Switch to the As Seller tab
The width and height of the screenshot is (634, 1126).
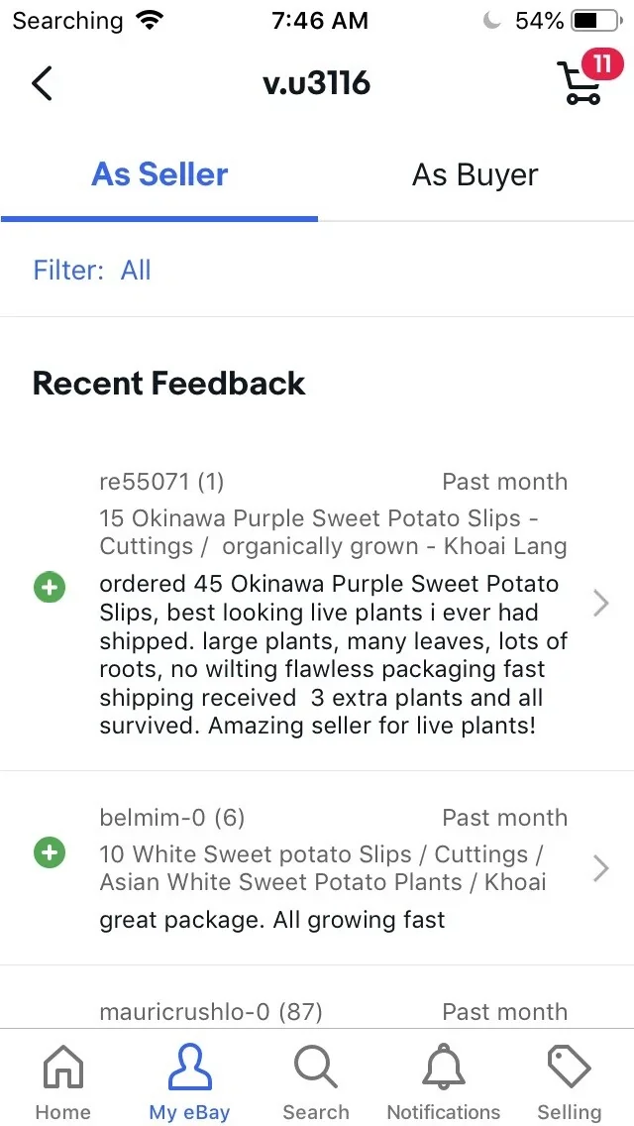[159, 175]
